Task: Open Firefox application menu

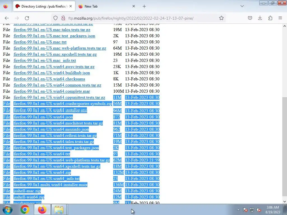Action: click(x=280, y=18)
